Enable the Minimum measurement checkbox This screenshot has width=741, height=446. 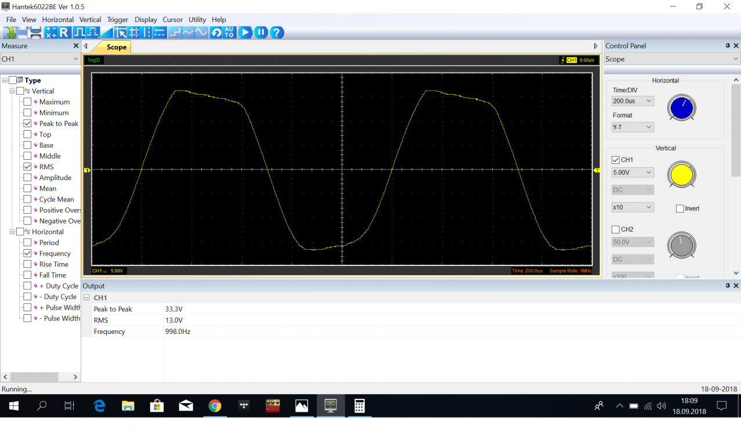27,113
